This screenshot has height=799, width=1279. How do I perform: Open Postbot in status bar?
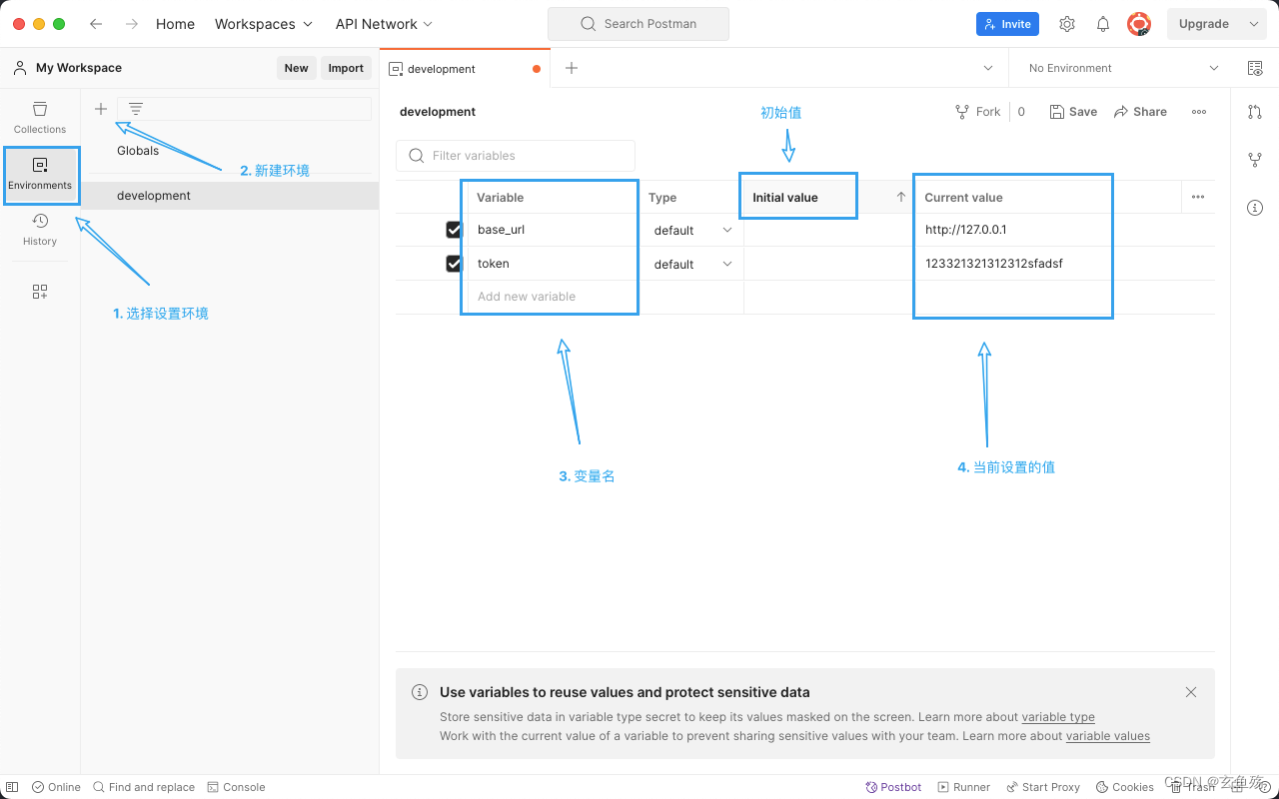(893, 787)
